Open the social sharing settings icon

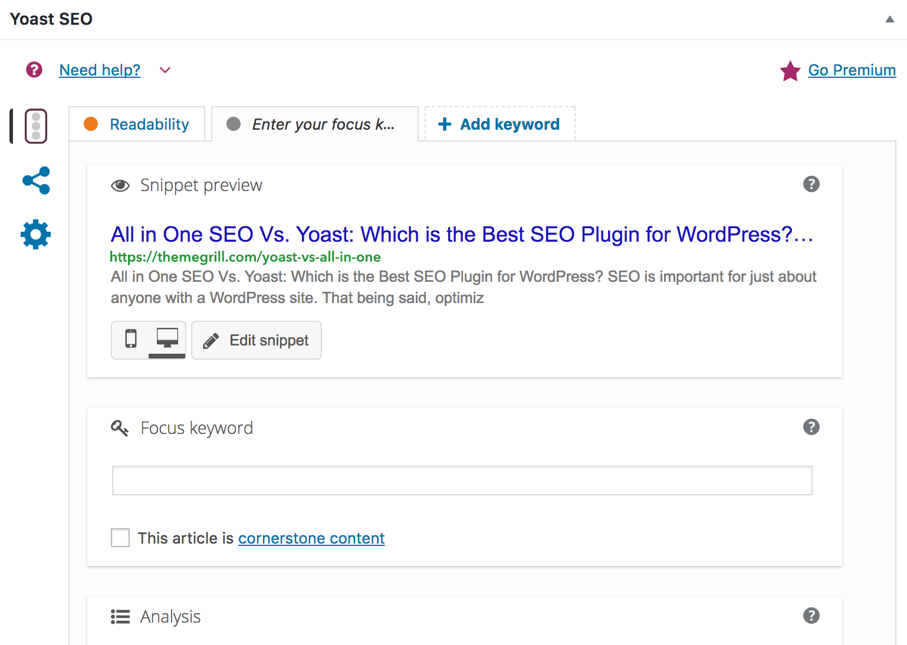click(x=36, y=180)
